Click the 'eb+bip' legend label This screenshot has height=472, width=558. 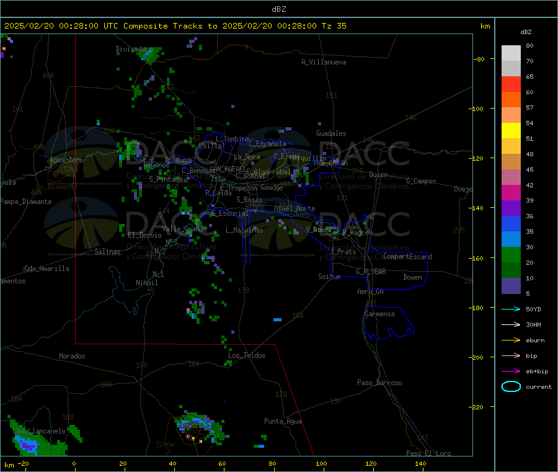coord(537,372)
